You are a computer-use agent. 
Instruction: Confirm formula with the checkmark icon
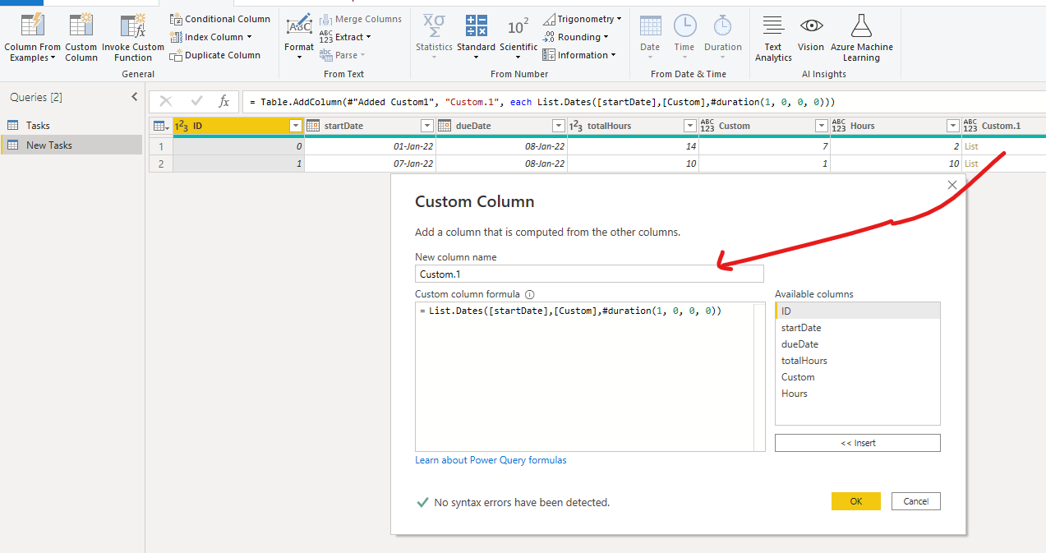[196, 101]
